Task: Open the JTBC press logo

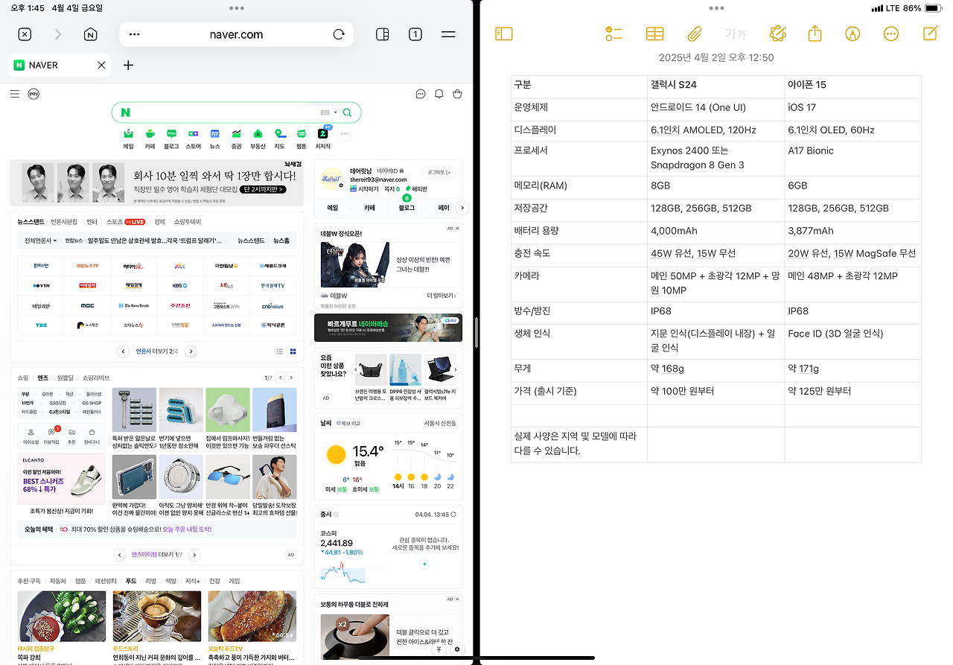Action: point(179,265)
